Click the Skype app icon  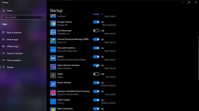pyautogui.click(x=53, y=76)
